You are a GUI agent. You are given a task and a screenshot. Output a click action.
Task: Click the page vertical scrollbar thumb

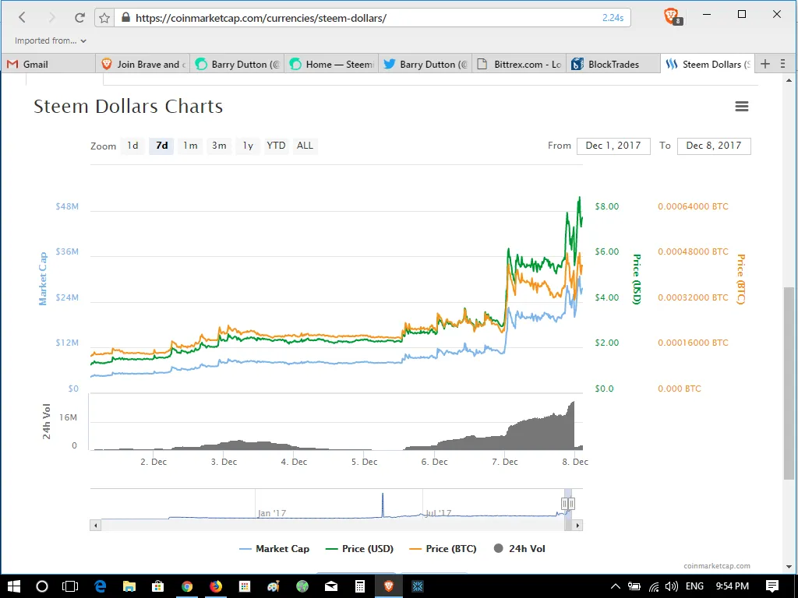coord(789,383)
